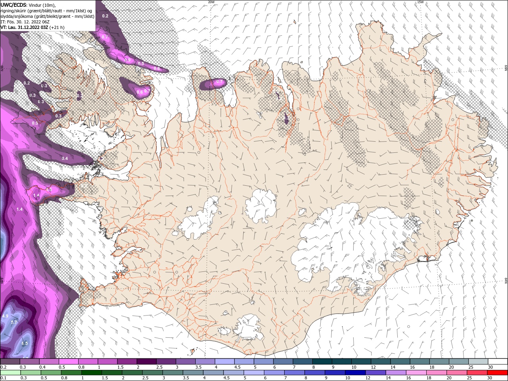
Task: Pick the mauve snow swatch between 0.2 and 0.3
Action: (10, 362)
